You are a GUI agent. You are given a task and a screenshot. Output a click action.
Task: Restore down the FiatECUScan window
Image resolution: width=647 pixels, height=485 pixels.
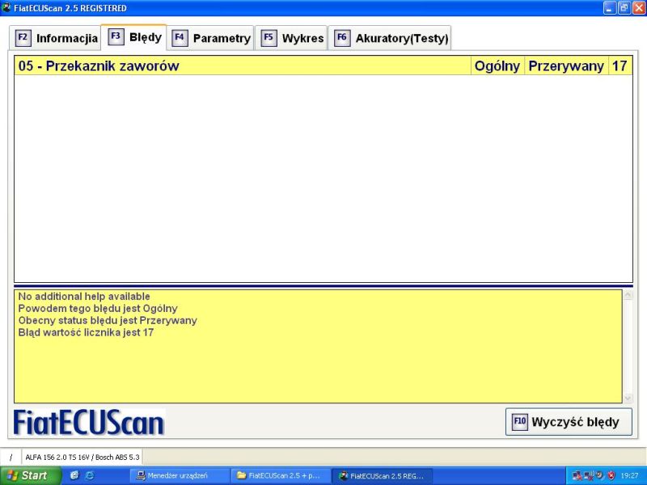click(x=624, y=8)
